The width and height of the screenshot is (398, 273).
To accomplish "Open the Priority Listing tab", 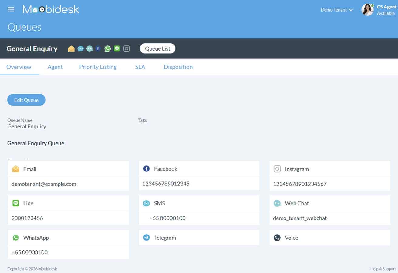I will click(x=98, y=67).
